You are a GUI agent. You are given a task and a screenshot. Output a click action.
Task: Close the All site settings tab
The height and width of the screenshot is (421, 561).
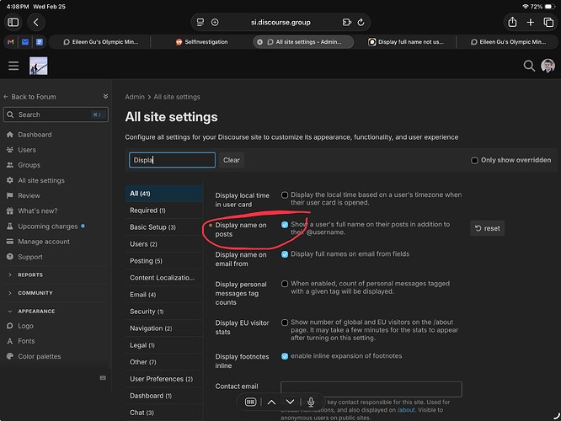(259, 42)
